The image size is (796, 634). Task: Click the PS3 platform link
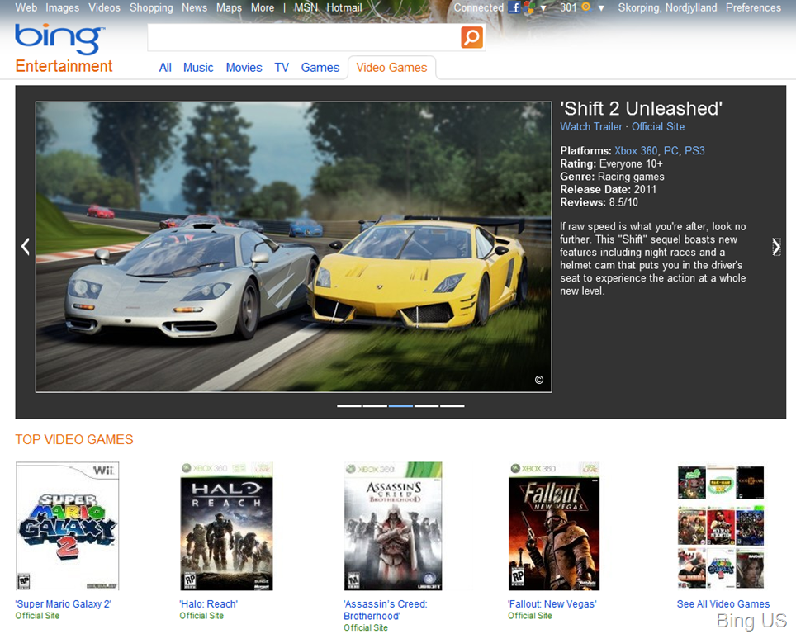coord(694,151)
